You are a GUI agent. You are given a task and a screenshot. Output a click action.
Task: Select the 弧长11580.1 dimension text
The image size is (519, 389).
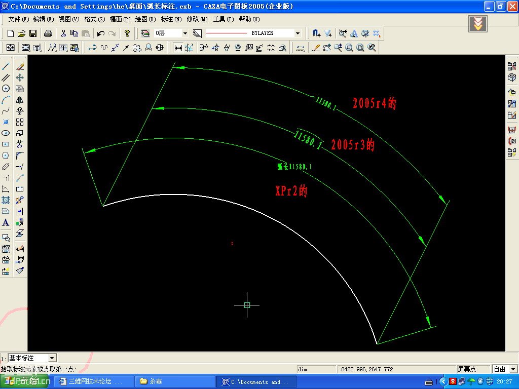pyautogui.click(x=294, y=166)
